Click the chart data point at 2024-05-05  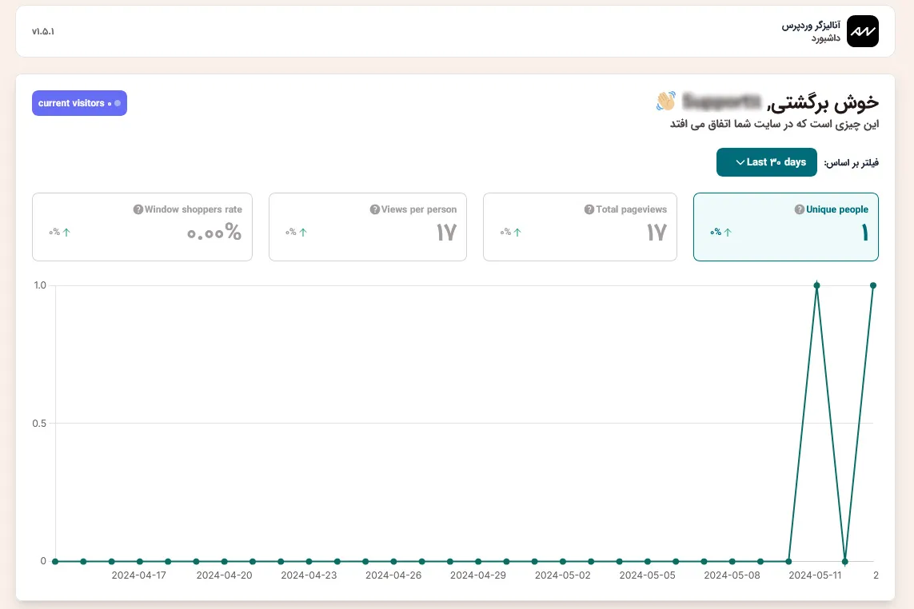coord(648,562)
